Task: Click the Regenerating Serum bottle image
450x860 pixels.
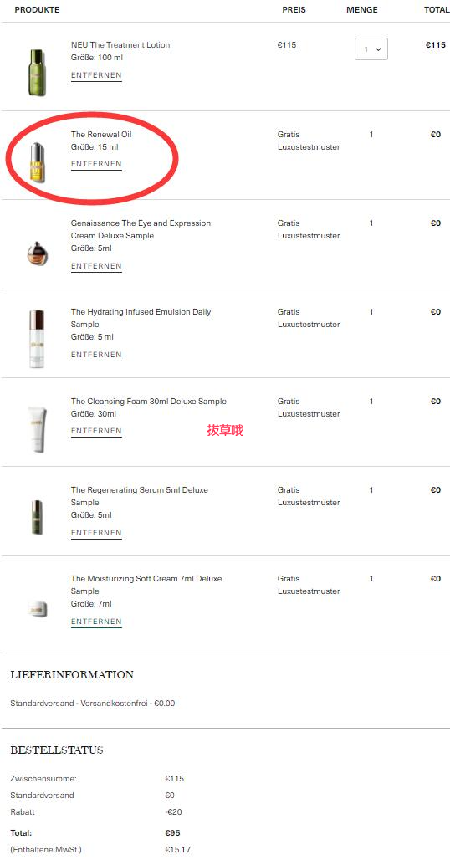Action: (x=37, y=517)
